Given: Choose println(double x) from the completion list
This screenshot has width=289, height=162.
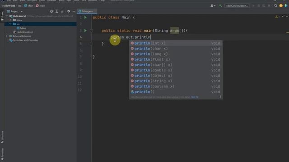Looking at the screenshot, I should point(176,70).
